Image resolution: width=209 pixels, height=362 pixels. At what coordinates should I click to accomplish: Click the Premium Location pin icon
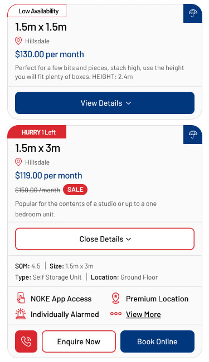point(115,298)
